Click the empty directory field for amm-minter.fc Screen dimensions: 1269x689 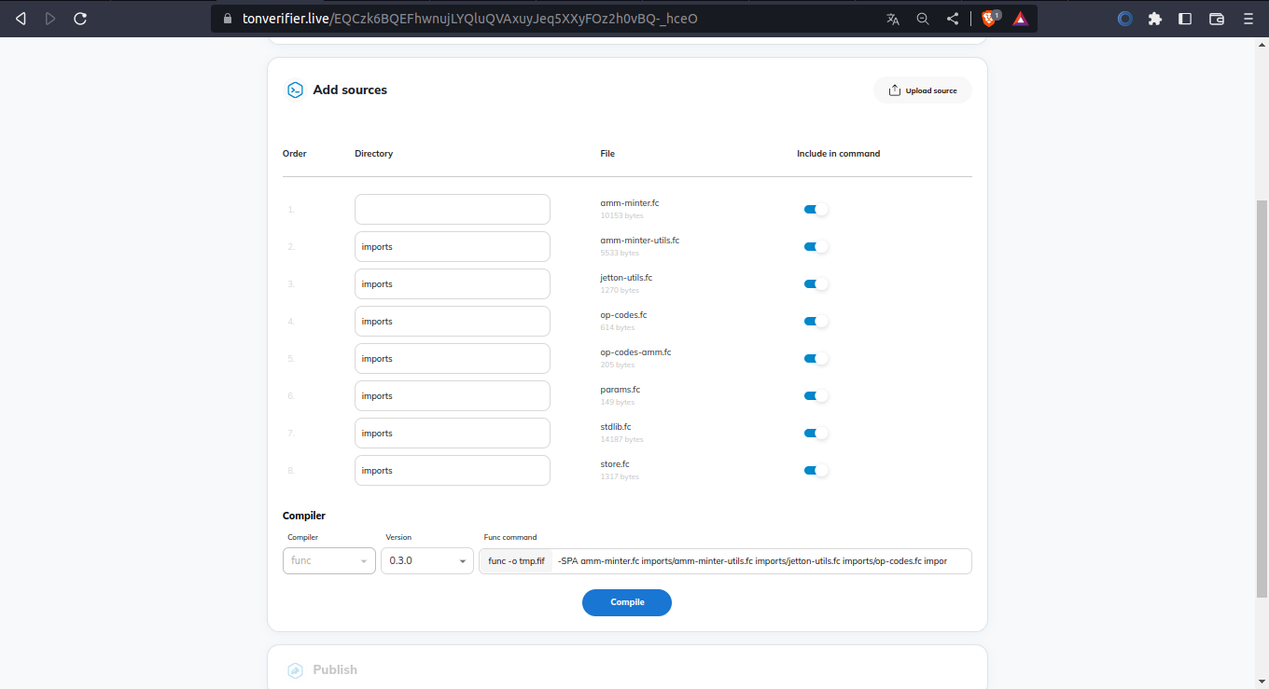(453, 210)
